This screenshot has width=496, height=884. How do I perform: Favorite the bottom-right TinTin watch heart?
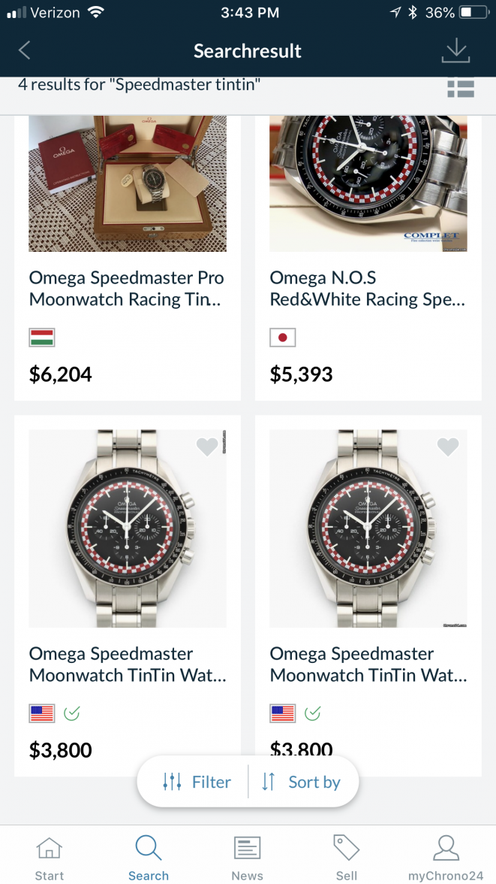tap(448, 447)
